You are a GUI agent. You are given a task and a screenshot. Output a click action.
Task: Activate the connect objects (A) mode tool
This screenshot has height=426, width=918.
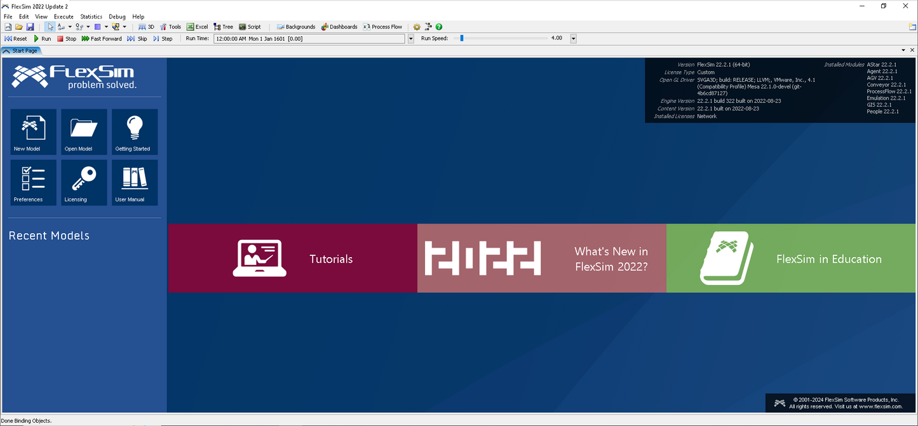coord(61,27)
